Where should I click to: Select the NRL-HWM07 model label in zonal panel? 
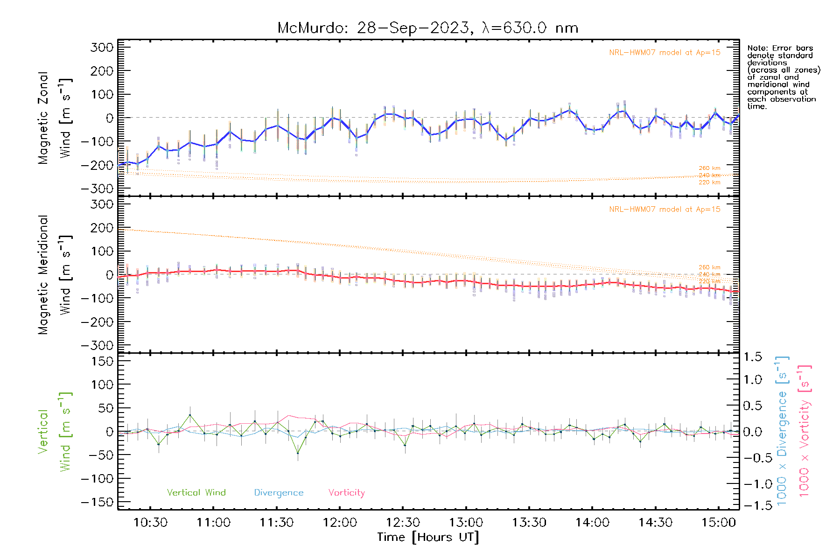665,53
